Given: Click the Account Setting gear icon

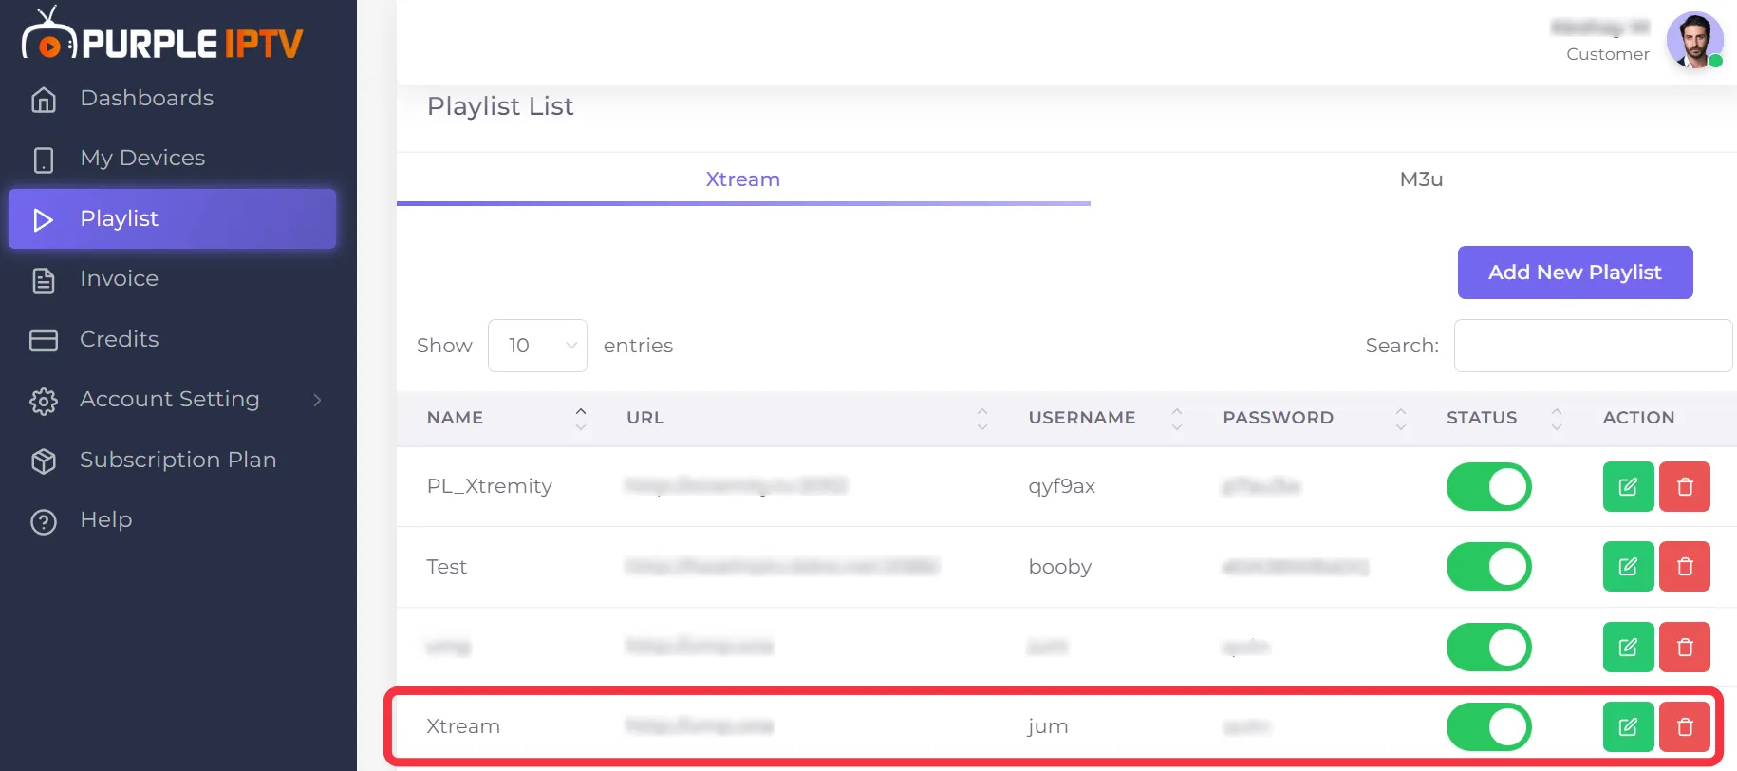Looking at the screenshot, I should [x=44, y=401].
